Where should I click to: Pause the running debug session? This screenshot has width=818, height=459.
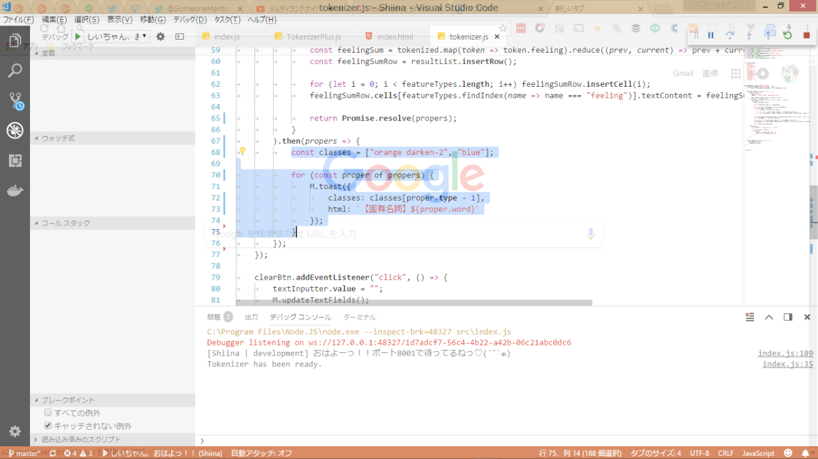click(711, 35)
